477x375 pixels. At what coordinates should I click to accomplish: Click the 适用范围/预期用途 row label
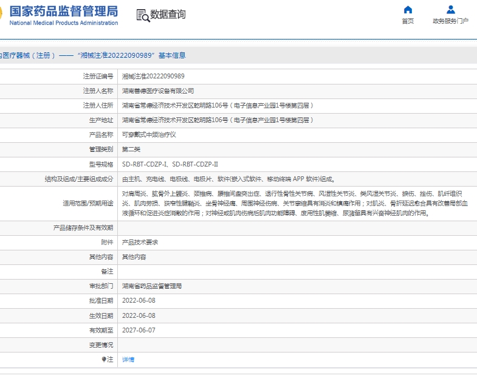tap(88, 204)
